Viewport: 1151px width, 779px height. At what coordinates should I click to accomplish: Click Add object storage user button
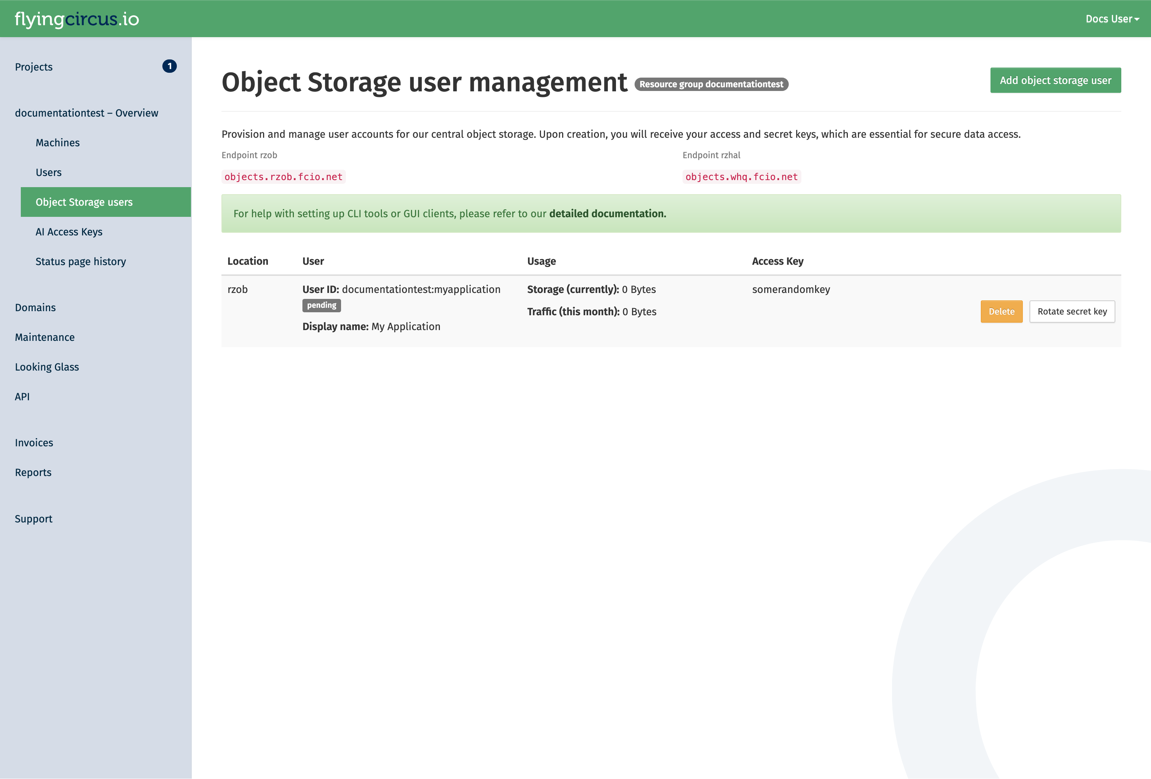tap(1056, 80)
